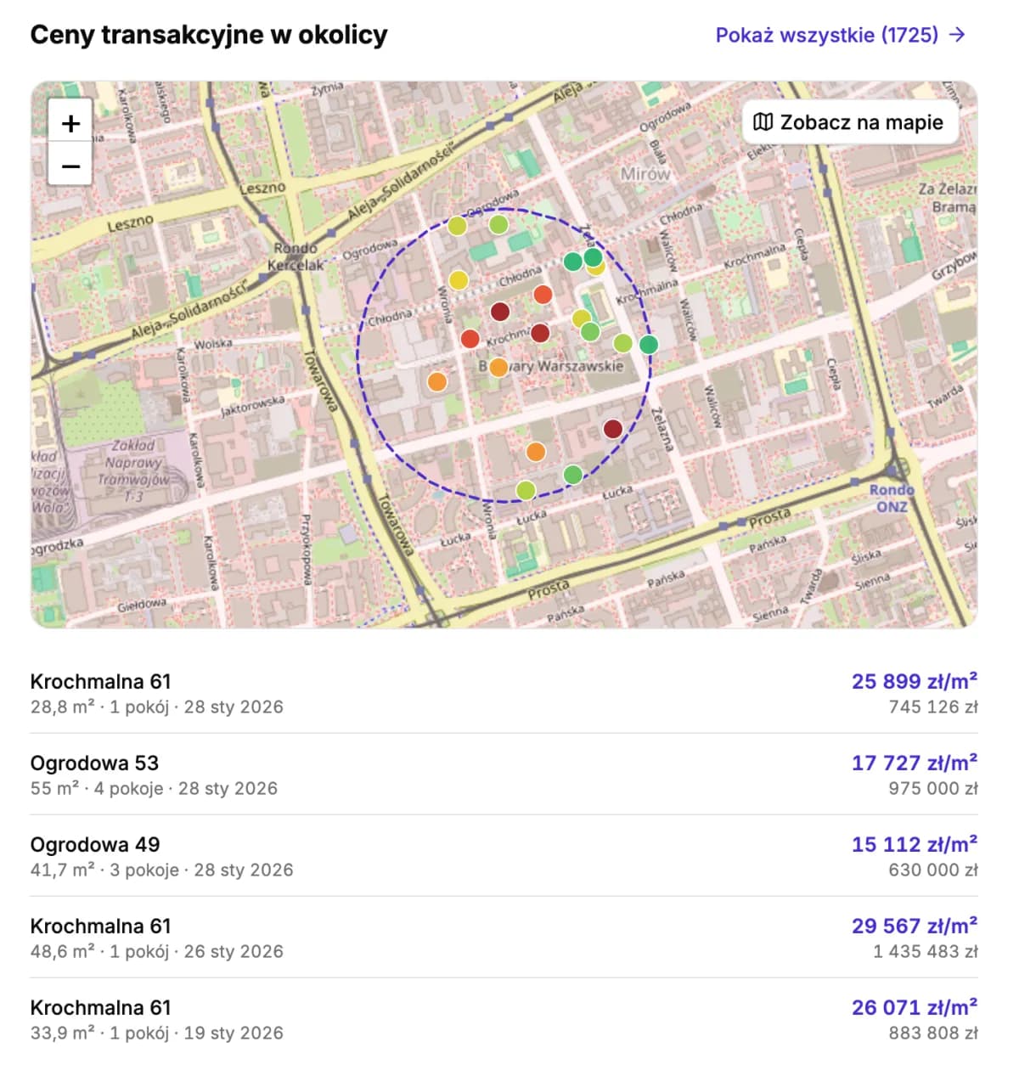
Task: Pick dark red marker near Żelazna label
Action: click(x=613, y=429)
